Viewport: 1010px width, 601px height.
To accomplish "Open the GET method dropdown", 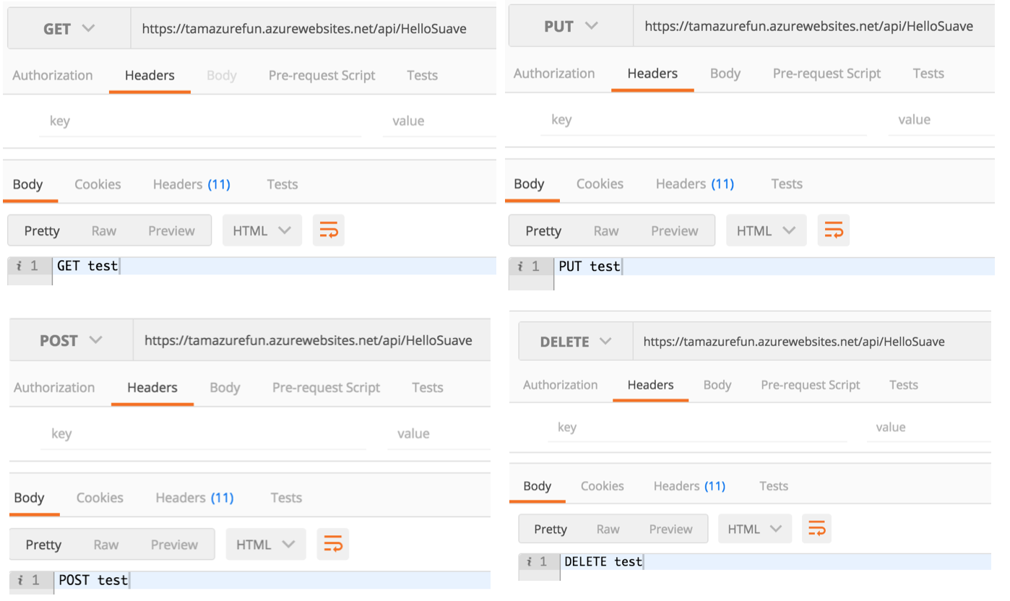I will point(69,29).
